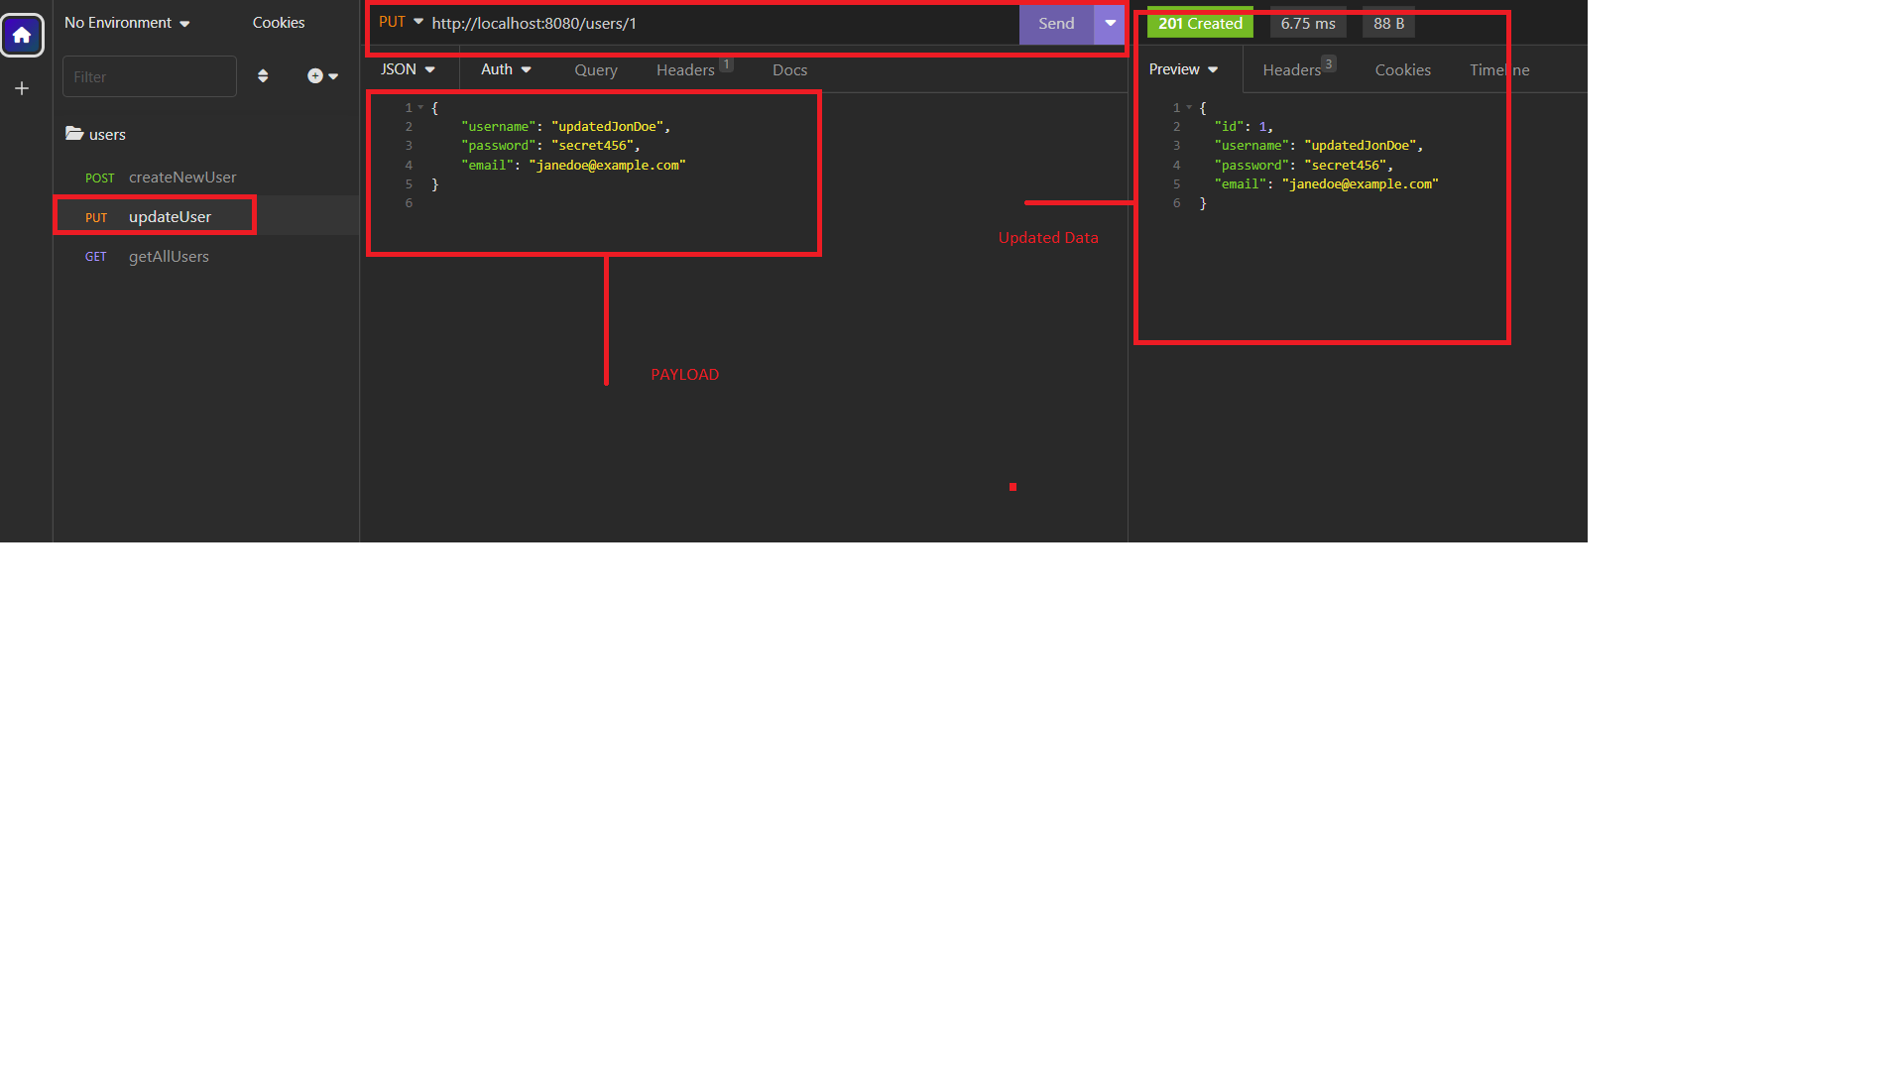Switch to the request Docs tab
The height and width of the screenshot is (1071, 1904).
789,70
